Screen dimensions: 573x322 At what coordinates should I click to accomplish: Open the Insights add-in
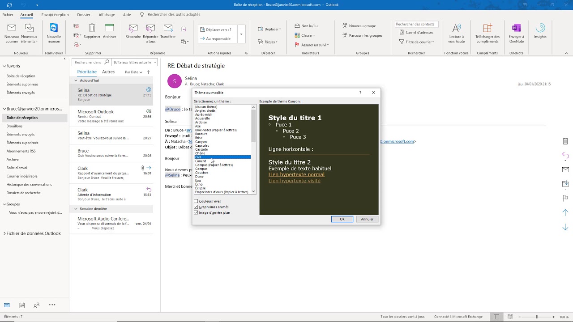[540, 31]
